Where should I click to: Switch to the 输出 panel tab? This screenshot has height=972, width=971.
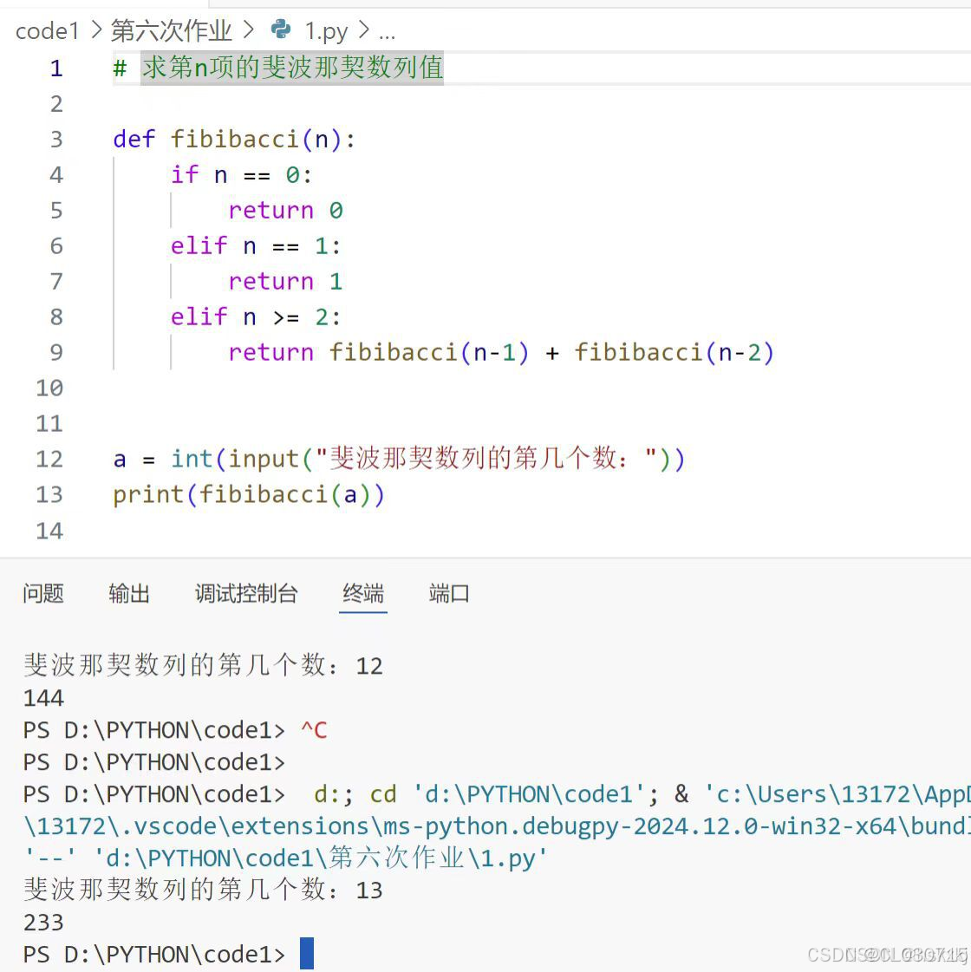point(129,593)
